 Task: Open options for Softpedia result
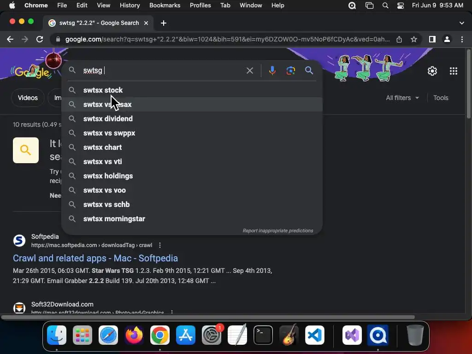point(160,245)
